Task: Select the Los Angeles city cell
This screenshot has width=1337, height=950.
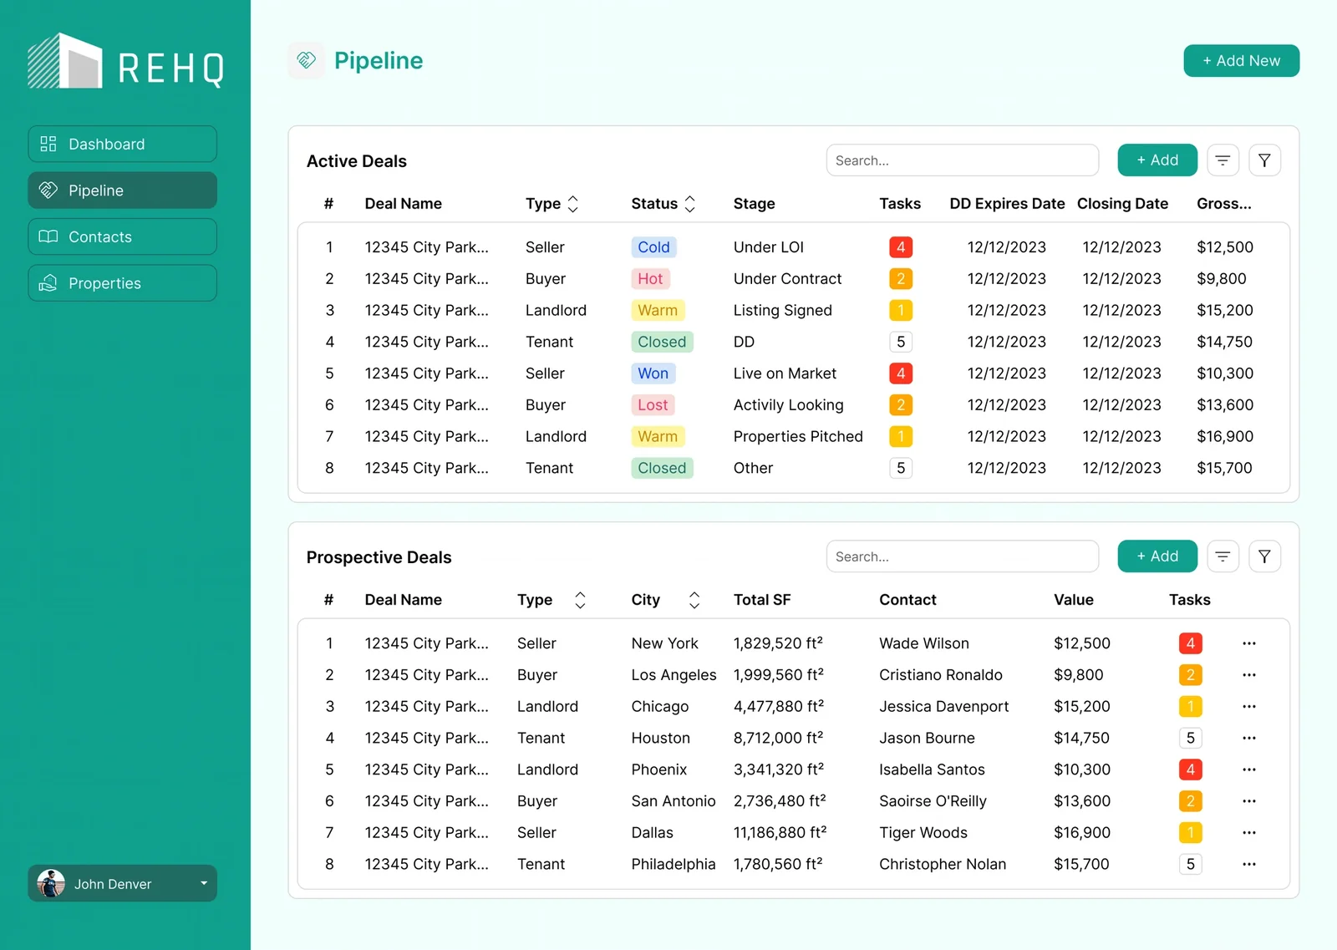Action: tap(674, 675)
